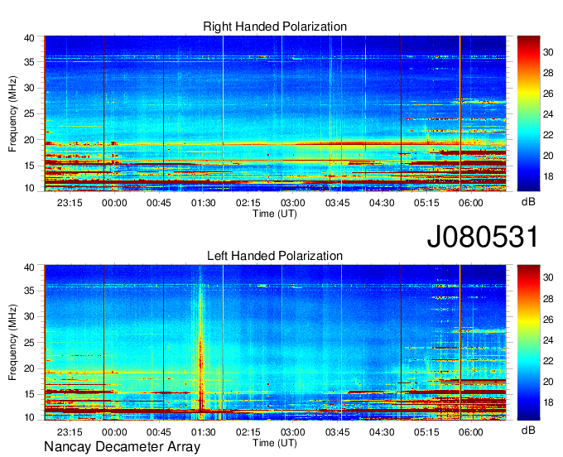Click the dB unit label of Left Handed colorbar
The width and height of the screenshot is (563, 457).
click(x=528, y=430)
